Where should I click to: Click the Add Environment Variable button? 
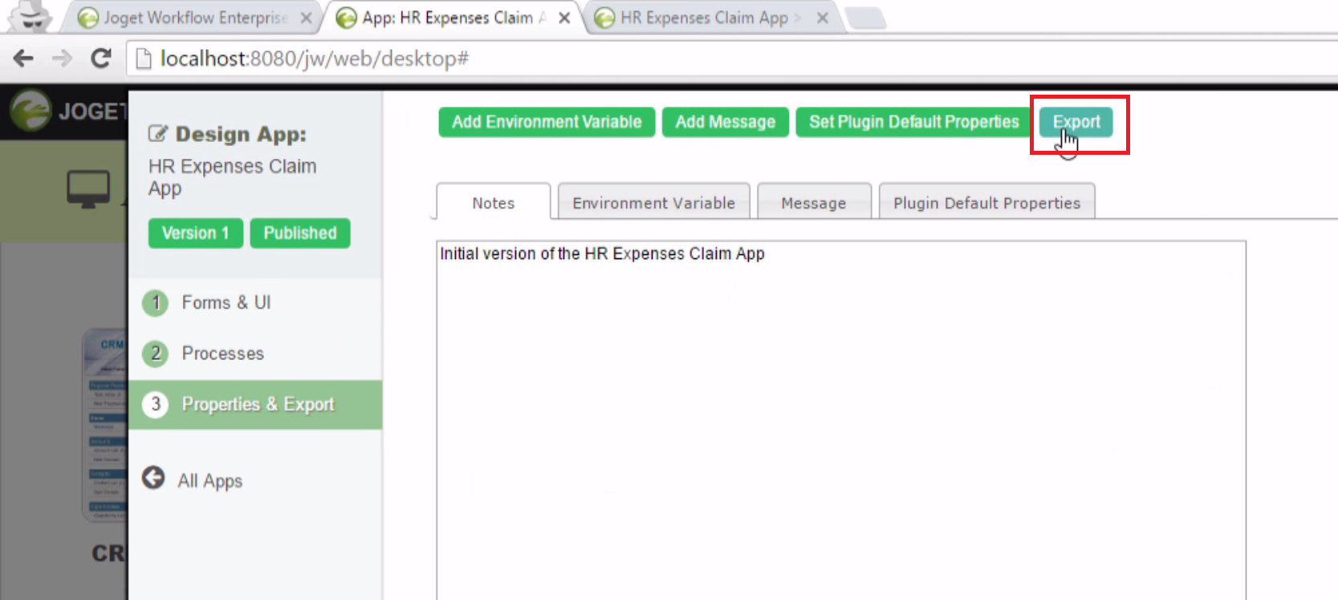click(547, 122)
